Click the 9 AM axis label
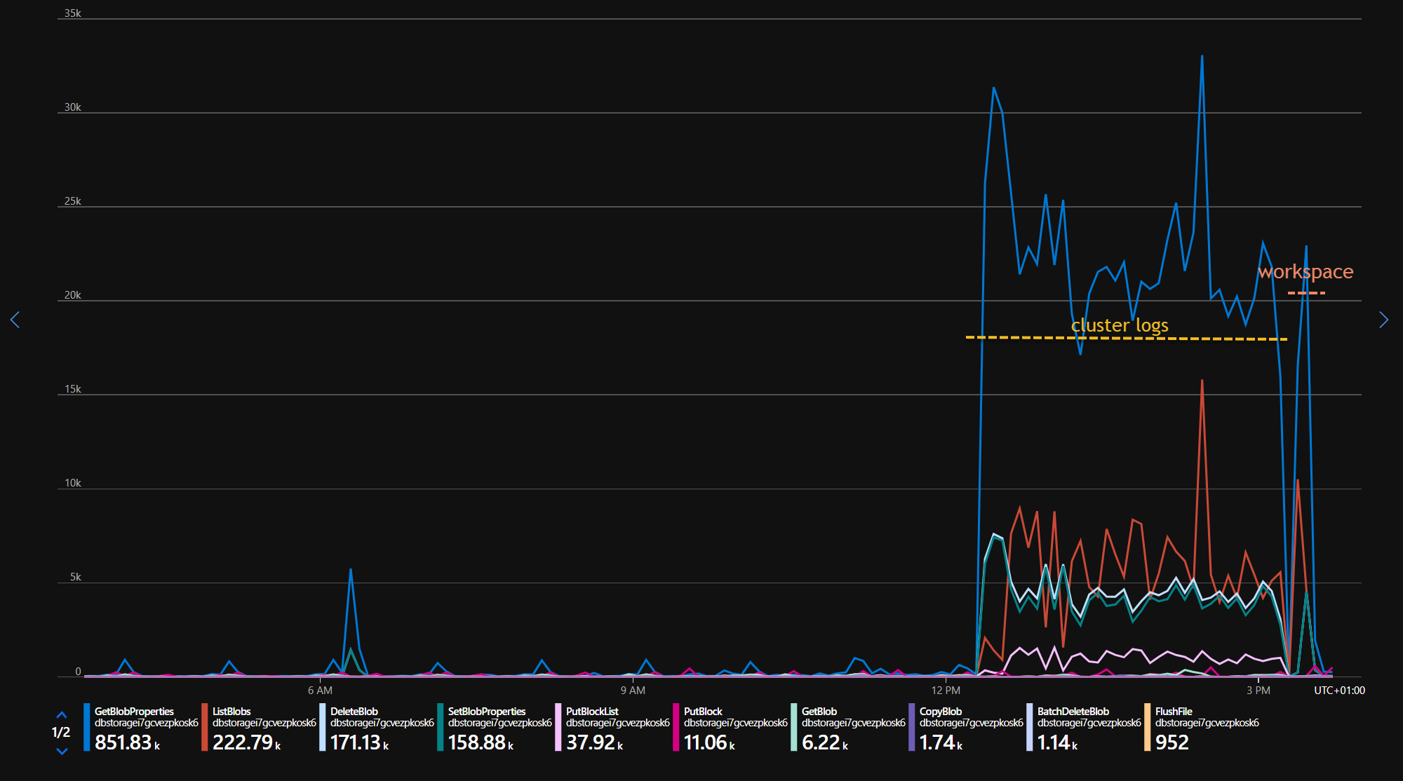This screenshot has height=781, width=1403. pyautogui.click(x=633, y=691)
